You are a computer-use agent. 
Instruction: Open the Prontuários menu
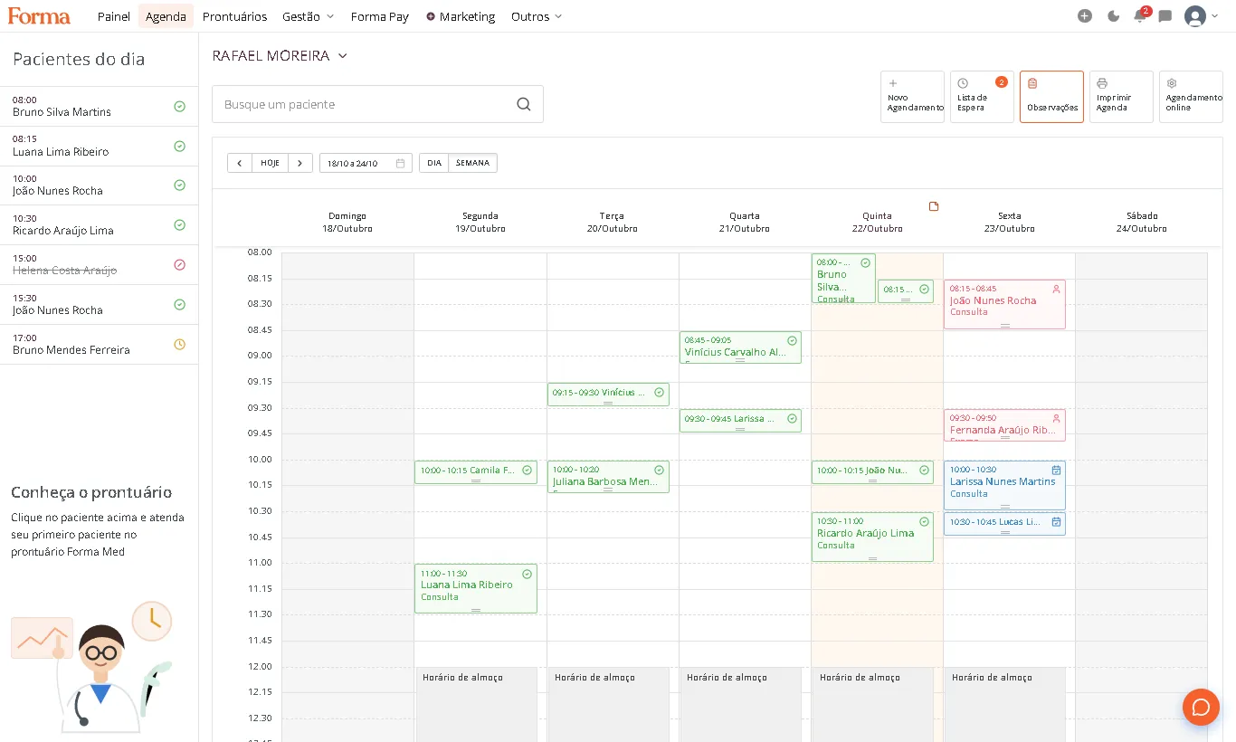235,16
